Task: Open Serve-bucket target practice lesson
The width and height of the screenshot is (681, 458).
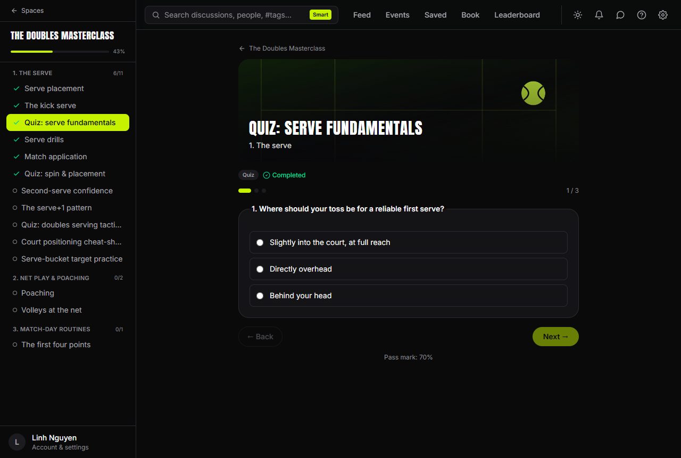Action: pos(68,259)
